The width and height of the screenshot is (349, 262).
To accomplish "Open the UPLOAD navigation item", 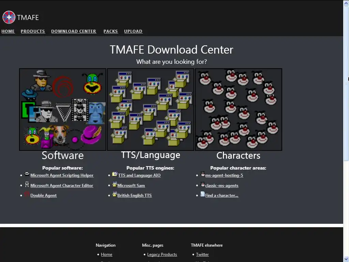I will coord(133,31).
